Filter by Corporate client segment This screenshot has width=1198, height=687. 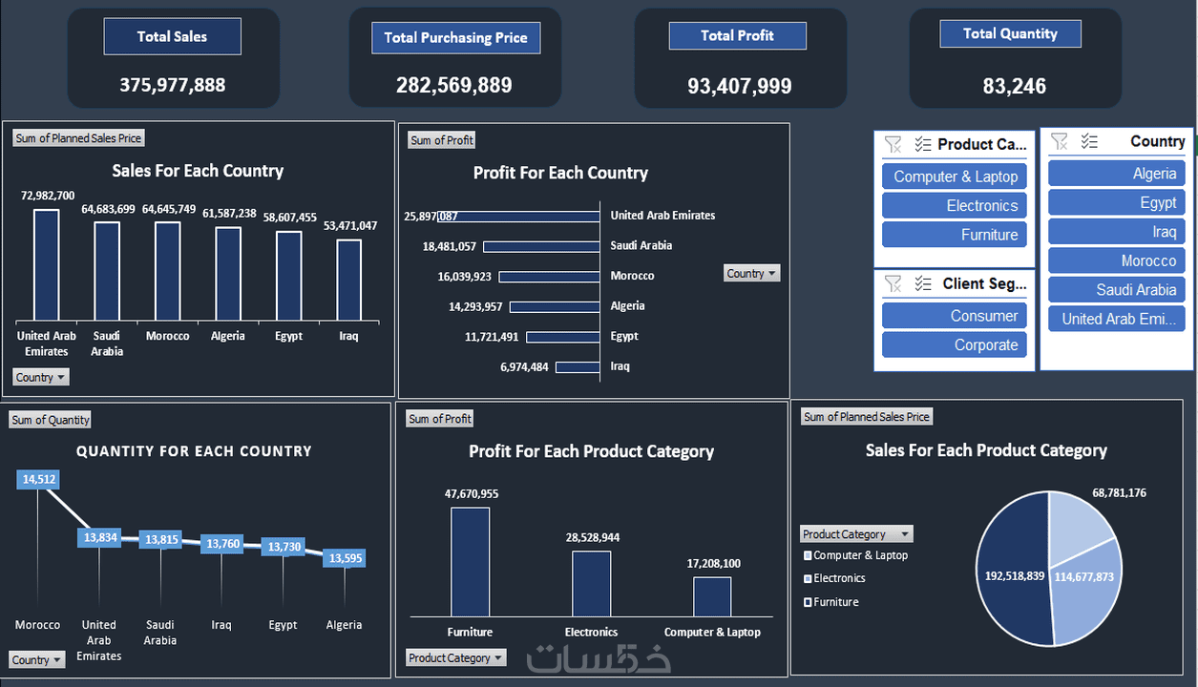click(x=955, y=345)
